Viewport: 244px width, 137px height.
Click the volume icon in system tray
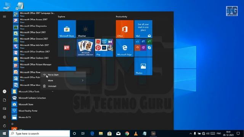point(208,134)
